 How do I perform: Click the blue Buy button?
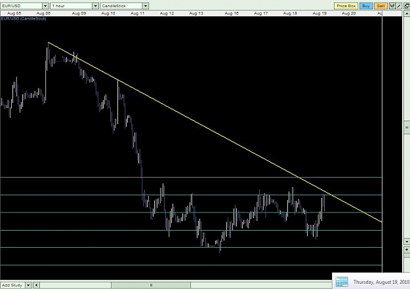[366, 6]
